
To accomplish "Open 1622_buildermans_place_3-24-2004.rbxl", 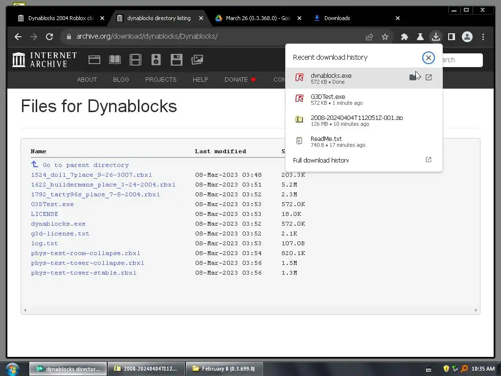I will tap(103, 185).
